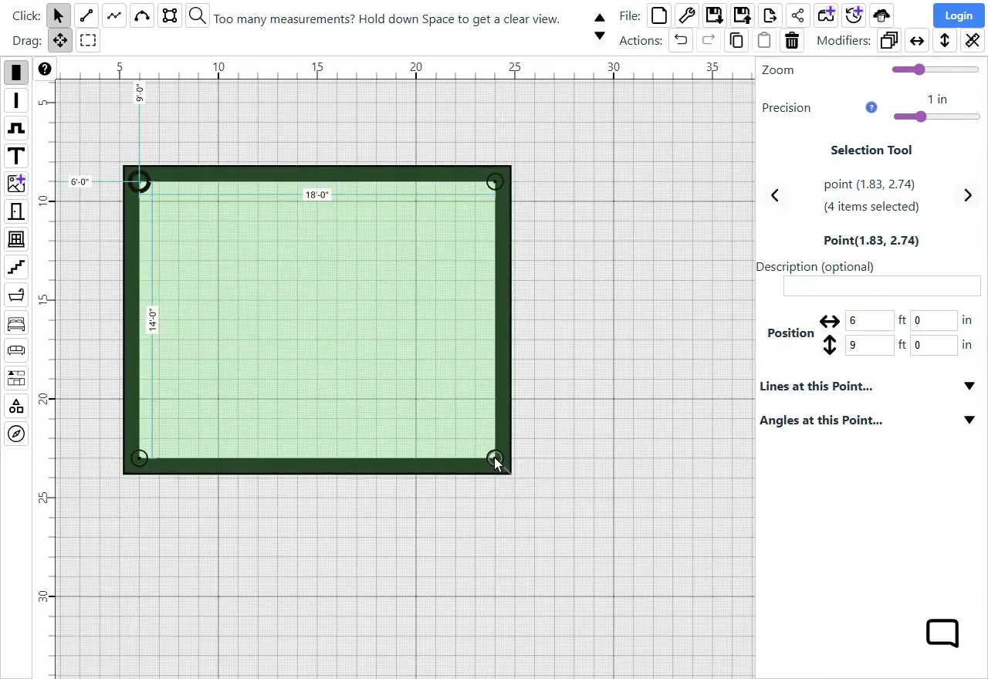This screenshot has width=988, height=679.
Task: Copy the selected items
Action: [736, 40]
